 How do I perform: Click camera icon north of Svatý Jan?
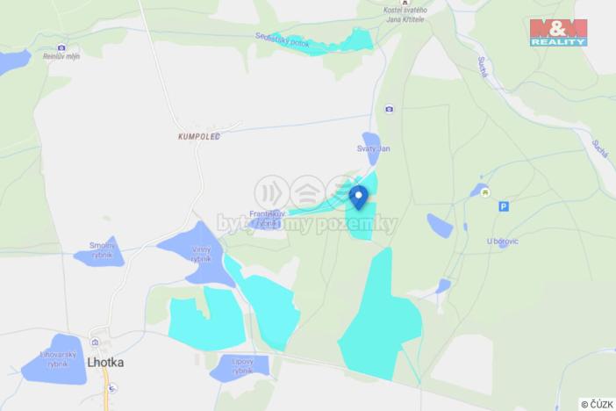[389, 109]
